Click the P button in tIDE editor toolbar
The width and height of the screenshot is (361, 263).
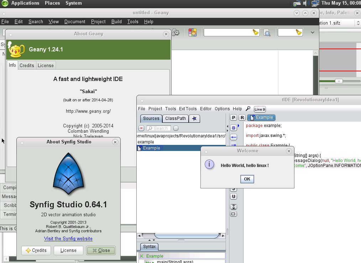click(x=234, y=118)
